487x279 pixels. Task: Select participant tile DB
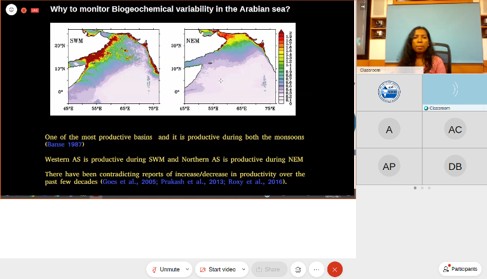click(455, 166)
